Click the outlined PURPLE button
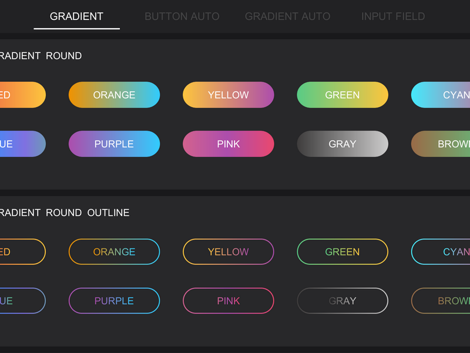Image resolution: width=470 pixels, height=353 pixels. click(114, 301)
